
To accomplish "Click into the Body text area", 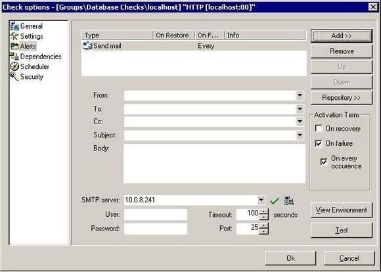I will (x=214, y=164).
